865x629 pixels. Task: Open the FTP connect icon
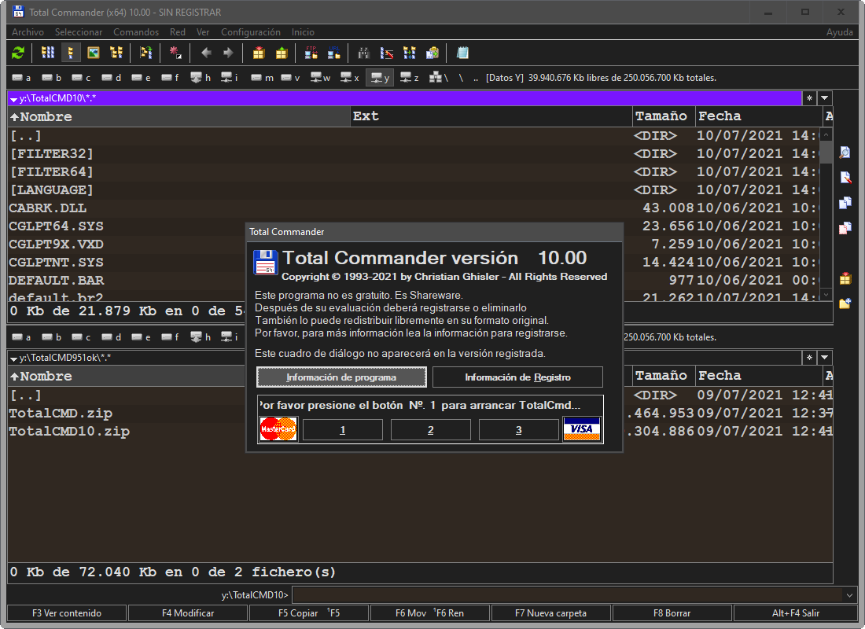[x=311, y=53]
